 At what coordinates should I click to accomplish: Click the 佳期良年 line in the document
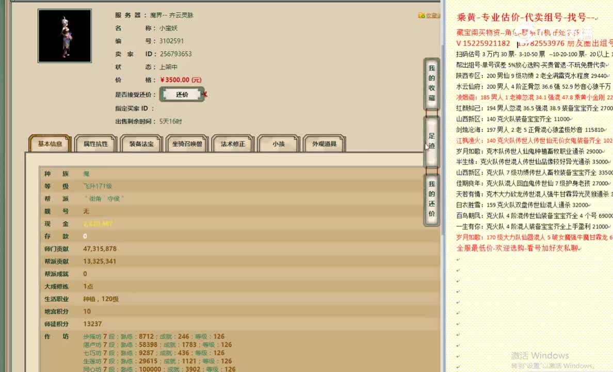(x=533, y=183)
